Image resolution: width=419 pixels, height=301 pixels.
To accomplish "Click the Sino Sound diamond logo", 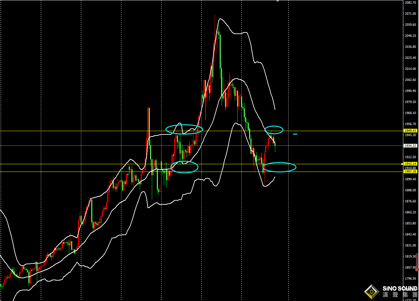I will pos(372,292).
